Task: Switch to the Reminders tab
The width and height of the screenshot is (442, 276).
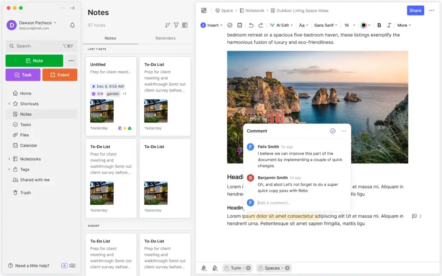Action: point(165,38)
